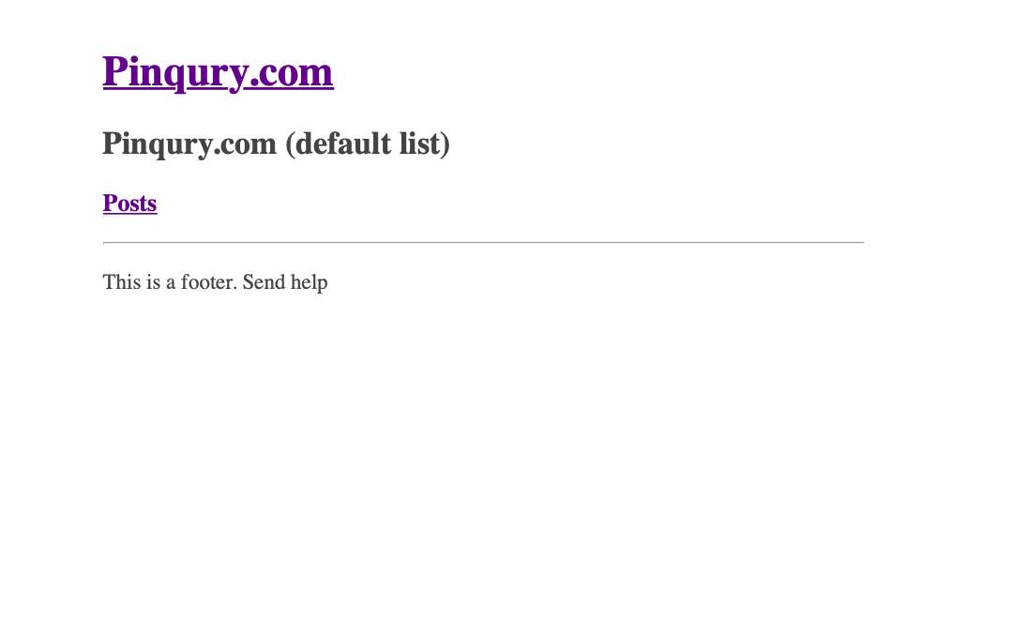Image resolution: width=1013 pixels, height=634 pixels.
Task: Click the blank margin right of the divider
Action: point(937,242)
